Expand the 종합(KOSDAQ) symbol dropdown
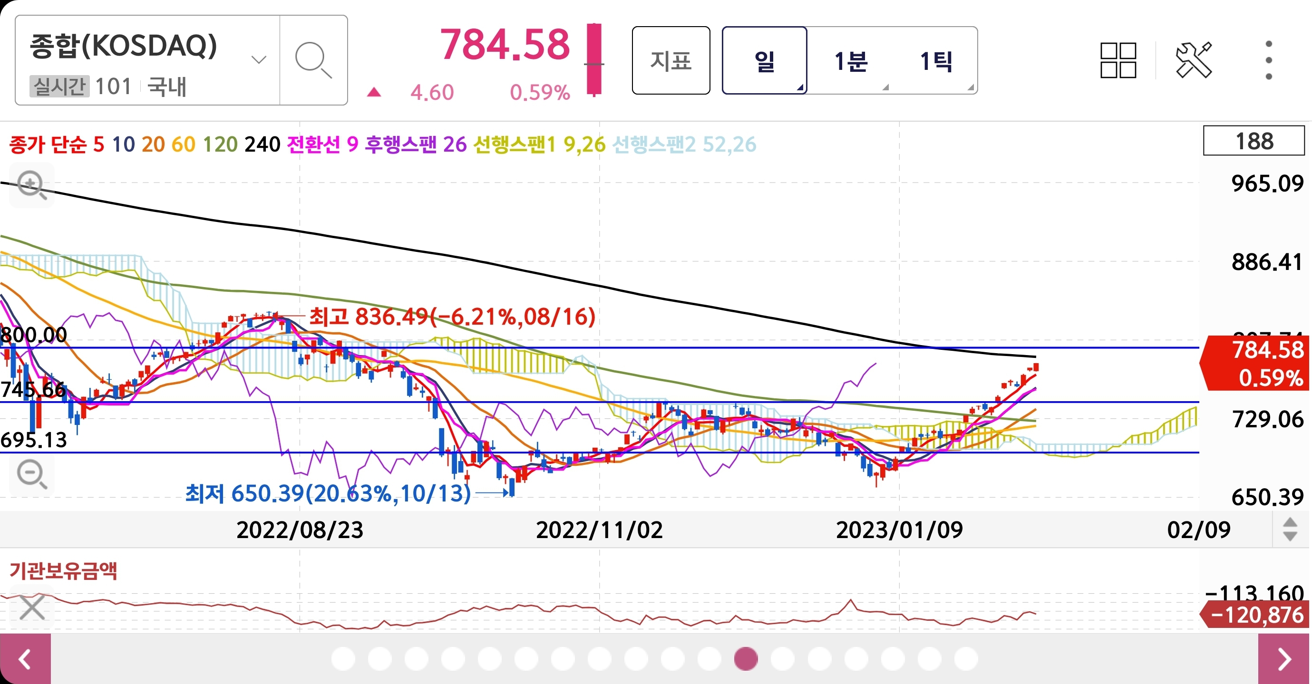This screenshot has height=684, width=1312. [x=259, y=60]
